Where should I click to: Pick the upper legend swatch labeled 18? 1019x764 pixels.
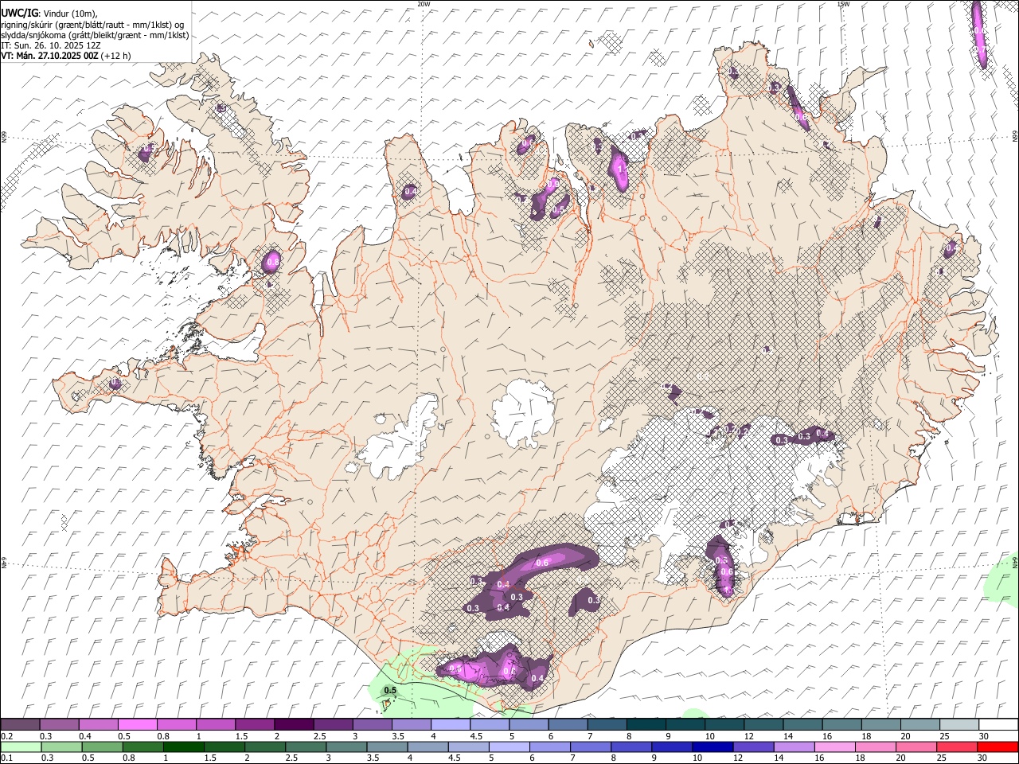[x=880, y=725]
